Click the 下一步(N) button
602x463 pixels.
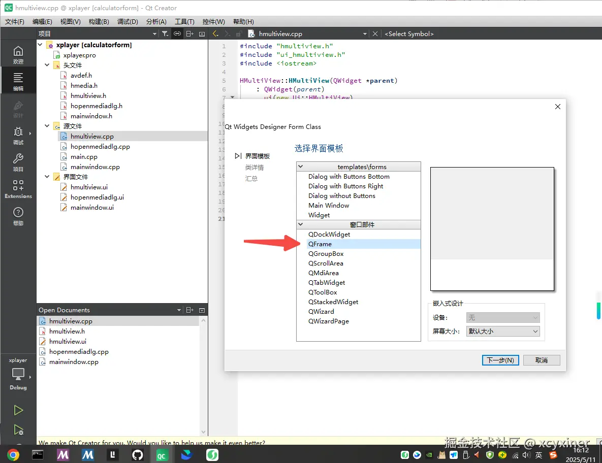click(x=500, y=360)
